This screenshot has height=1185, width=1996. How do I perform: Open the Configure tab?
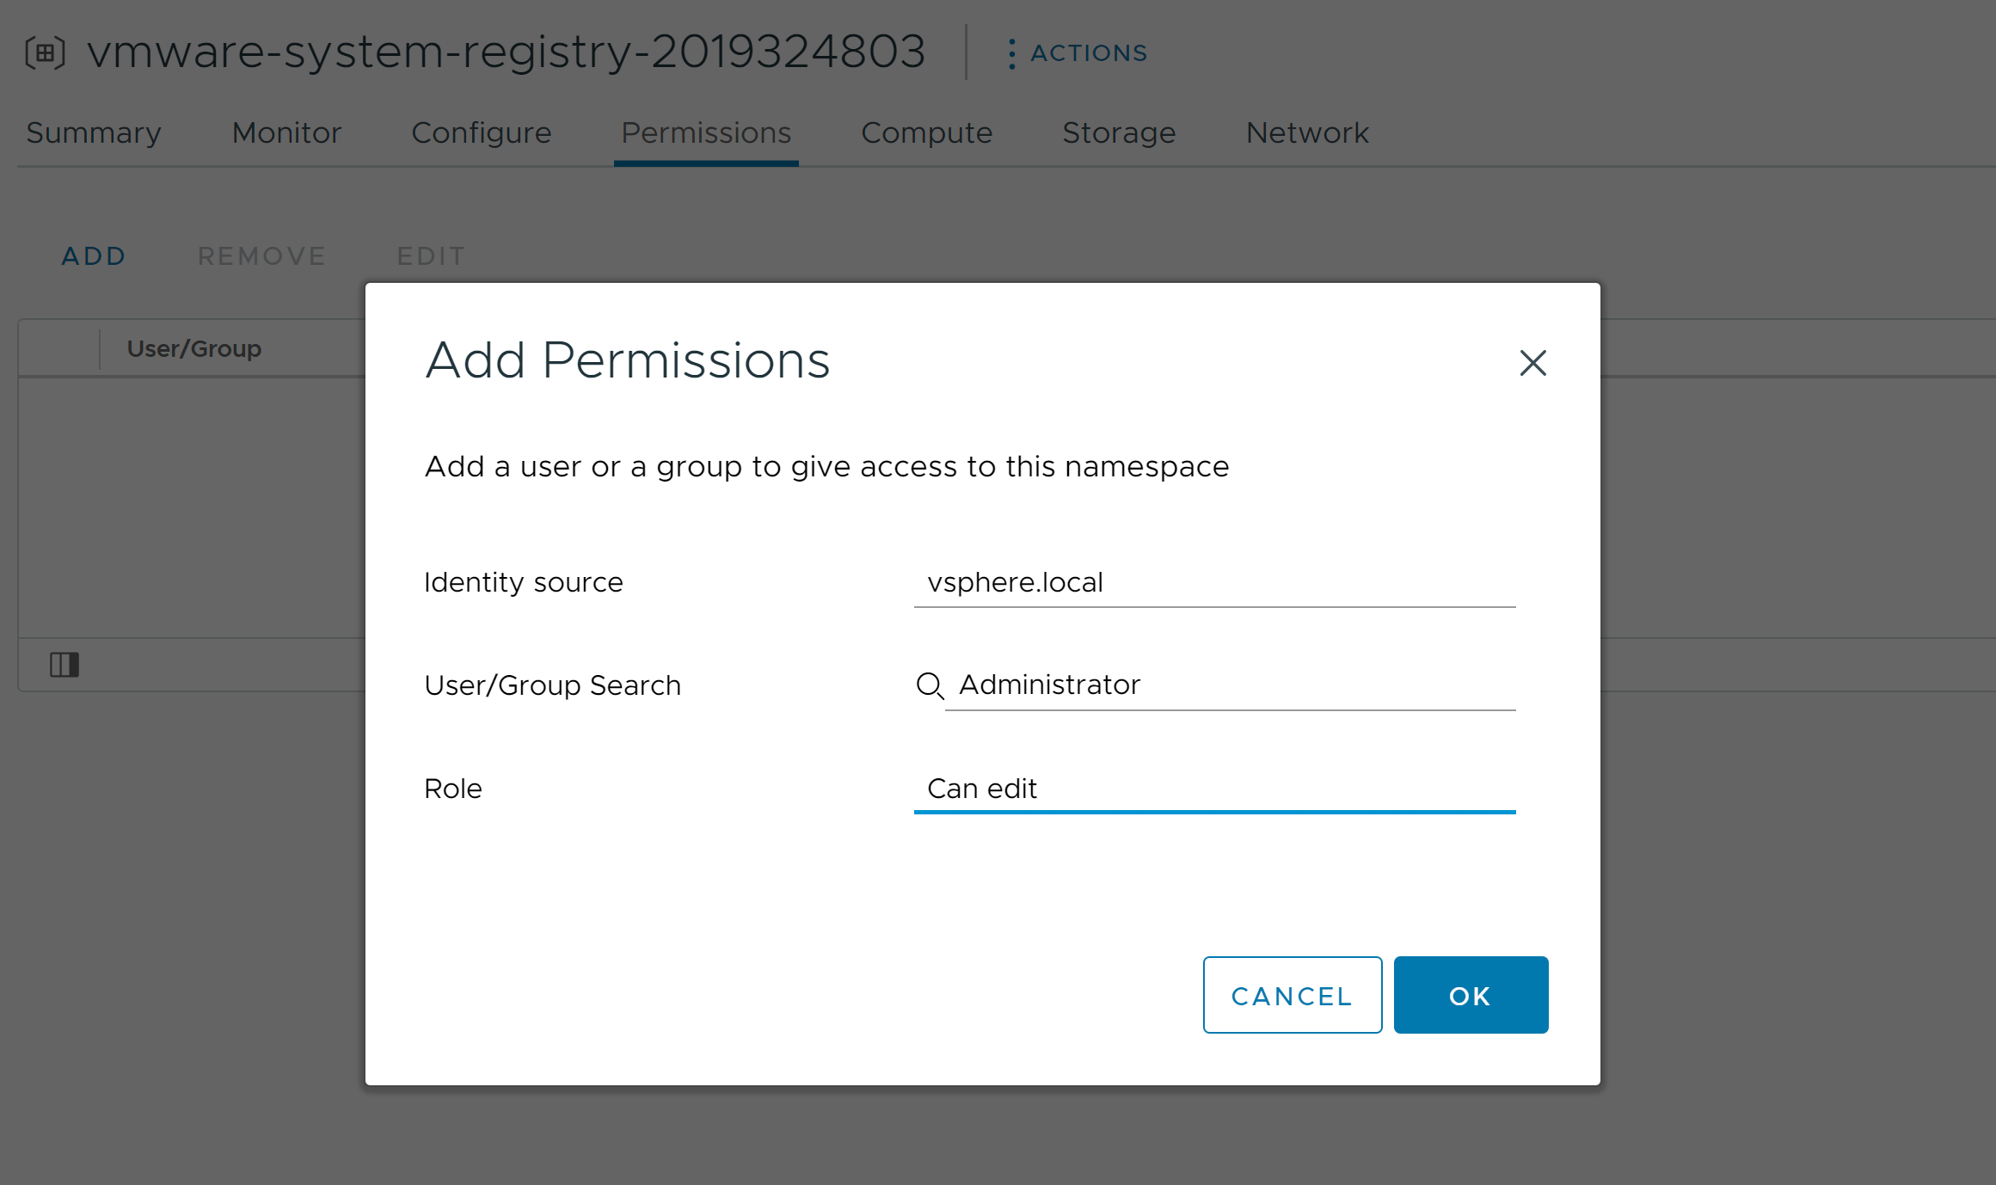[482, 133]
